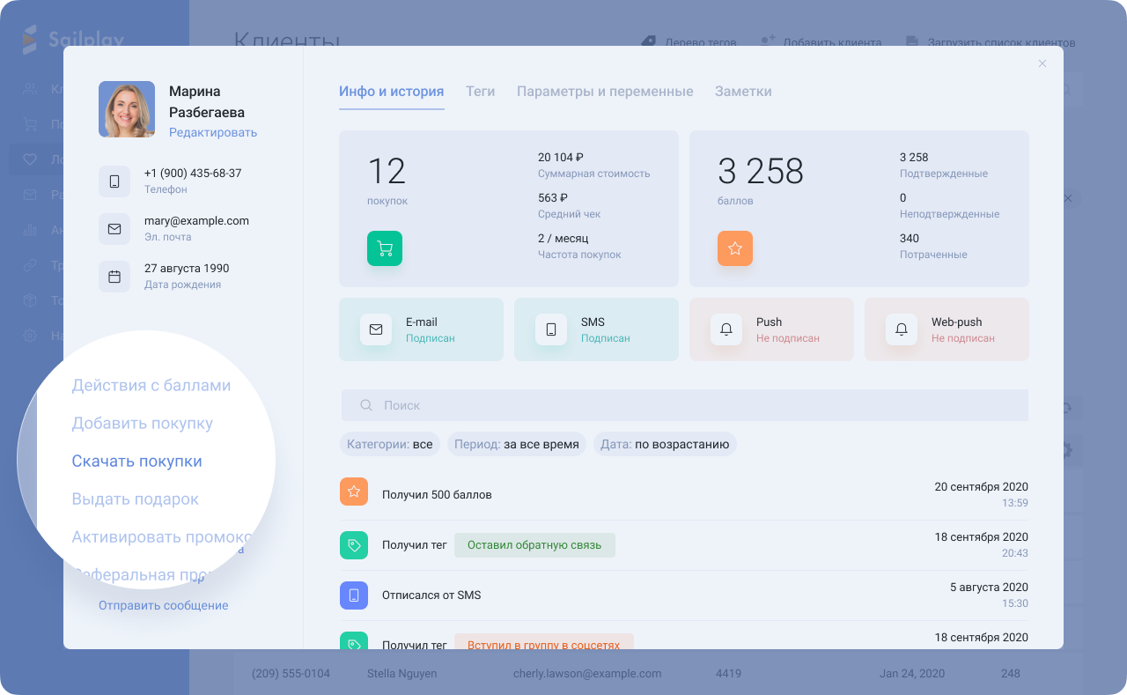Click the 2 / месяц purchase frequency value
This screenshot has width=1127, height=695.
pos(563,239)
